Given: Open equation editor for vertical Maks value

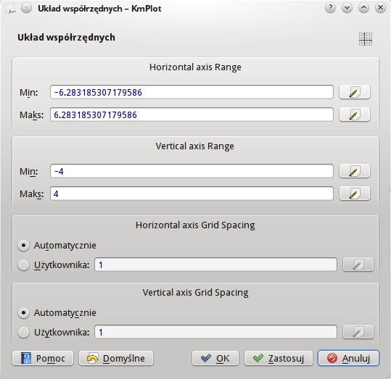Looking at the screenshot, I should 354,193.
